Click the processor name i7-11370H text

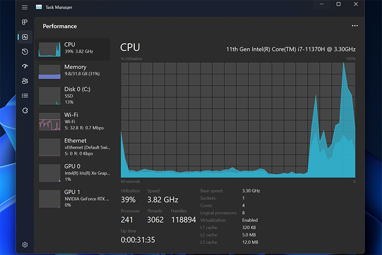[x=291, y=49]
